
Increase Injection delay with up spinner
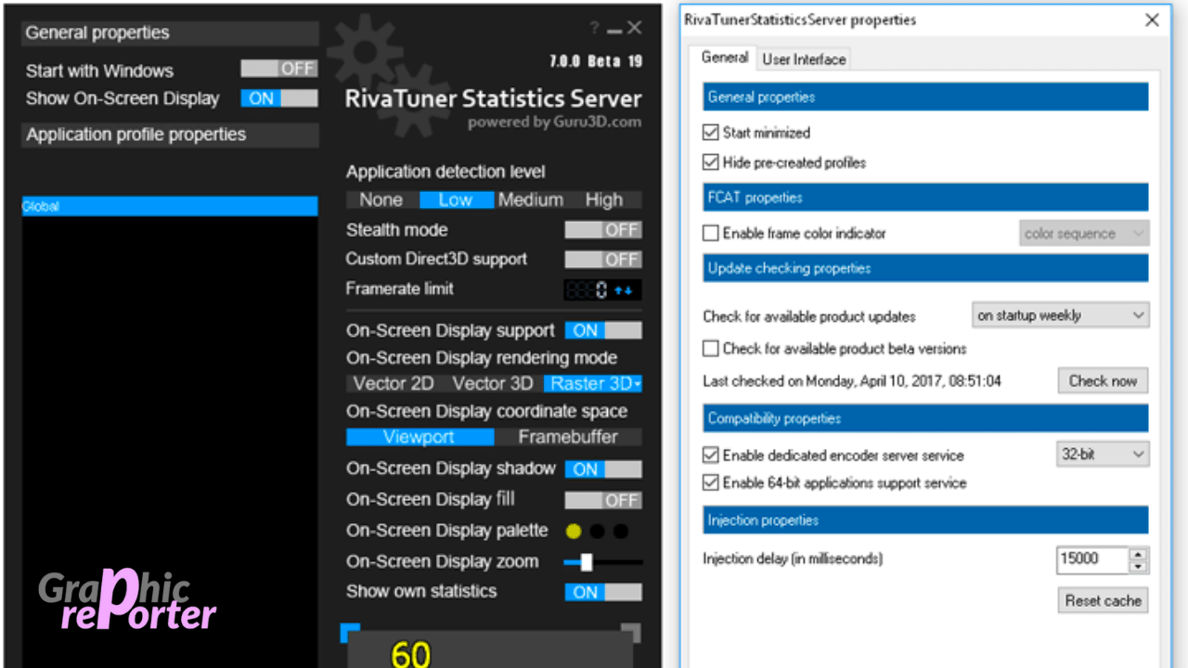pyautogui.click(x=1139, y=554)
